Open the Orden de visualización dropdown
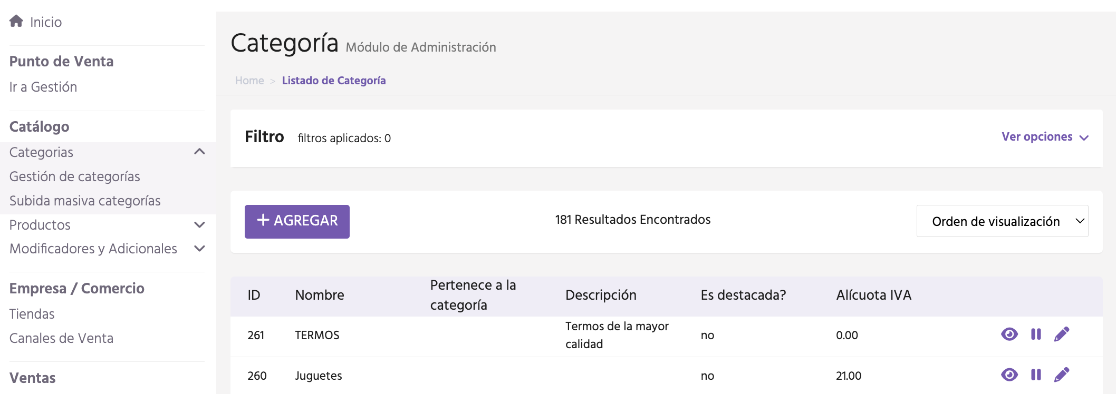Viewport: 1116px width, 394px height. point(1002,221)
